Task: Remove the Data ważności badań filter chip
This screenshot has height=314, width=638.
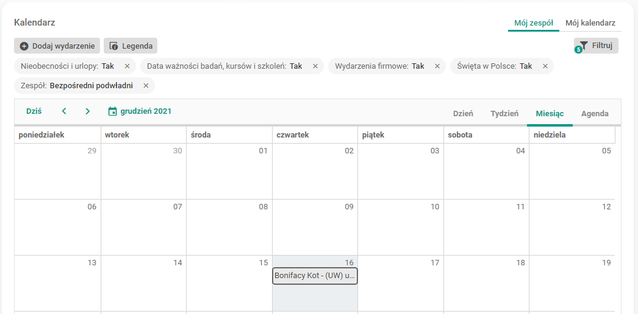Action: pyautogui.click(x=315, y=66)
